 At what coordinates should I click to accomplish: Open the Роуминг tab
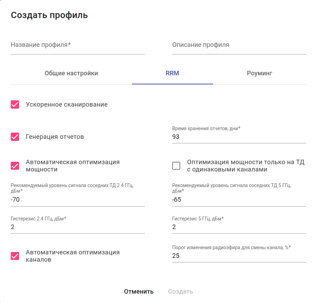[x=259, y=74]
